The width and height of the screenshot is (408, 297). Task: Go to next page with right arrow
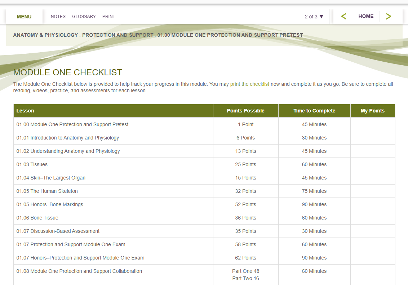[x=389, y=16]
